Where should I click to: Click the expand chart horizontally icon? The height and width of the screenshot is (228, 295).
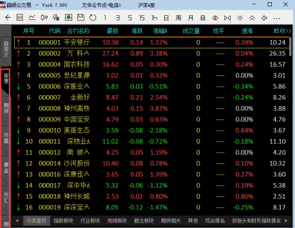tap(227, 18)
